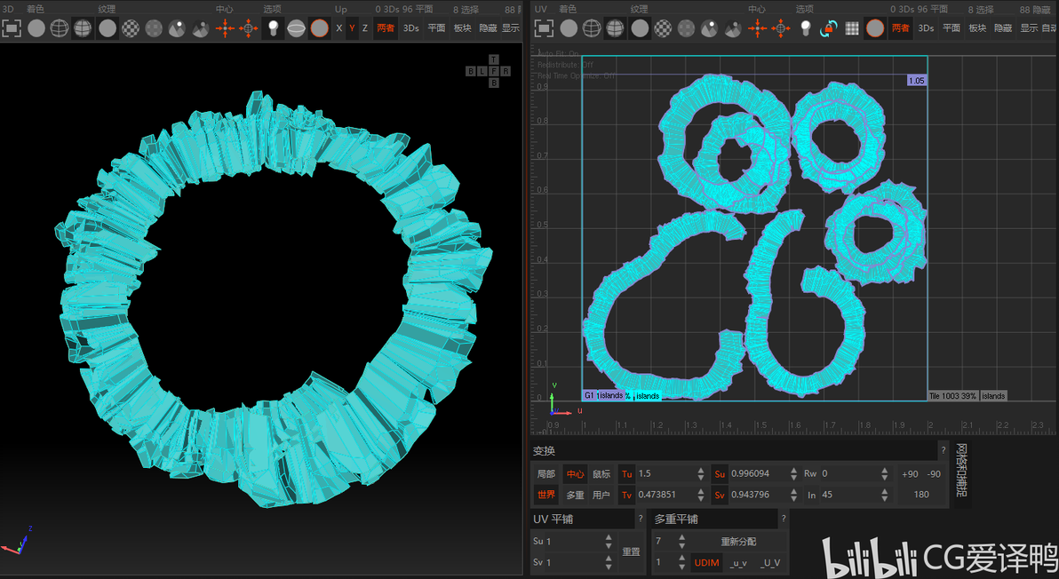The width and height of the screenshot is (1059, 579).
Task: Toggle the Y up-axis button
Action: [x=352, y=28]
